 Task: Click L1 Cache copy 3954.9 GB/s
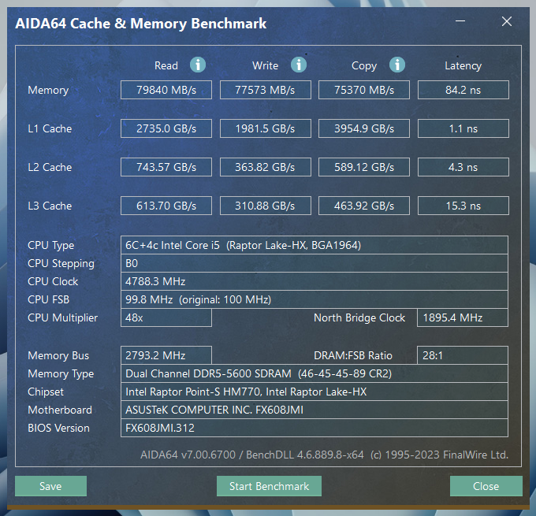coord(364,128)
